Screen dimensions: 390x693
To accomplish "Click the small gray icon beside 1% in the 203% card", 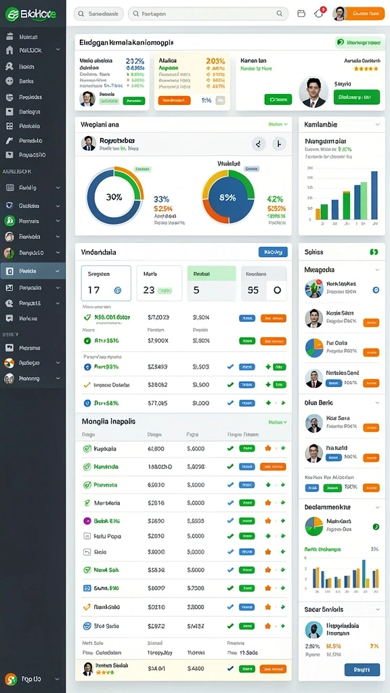I will pos(220,100).
